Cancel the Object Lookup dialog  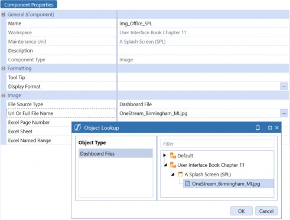point(266,211)
